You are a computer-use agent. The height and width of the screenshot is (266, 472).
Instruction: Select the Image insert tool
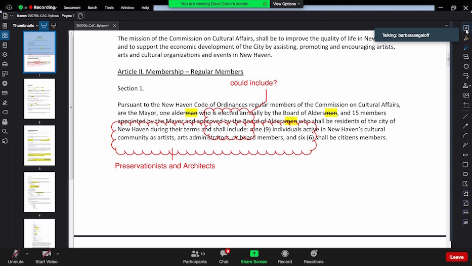(x=466, y=95)
